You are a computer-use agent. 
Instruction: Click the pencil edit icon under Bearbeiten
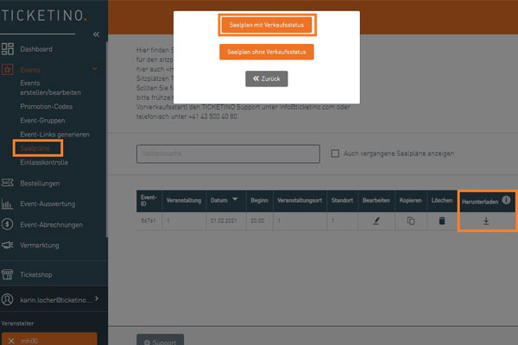[x=375, y=221]
